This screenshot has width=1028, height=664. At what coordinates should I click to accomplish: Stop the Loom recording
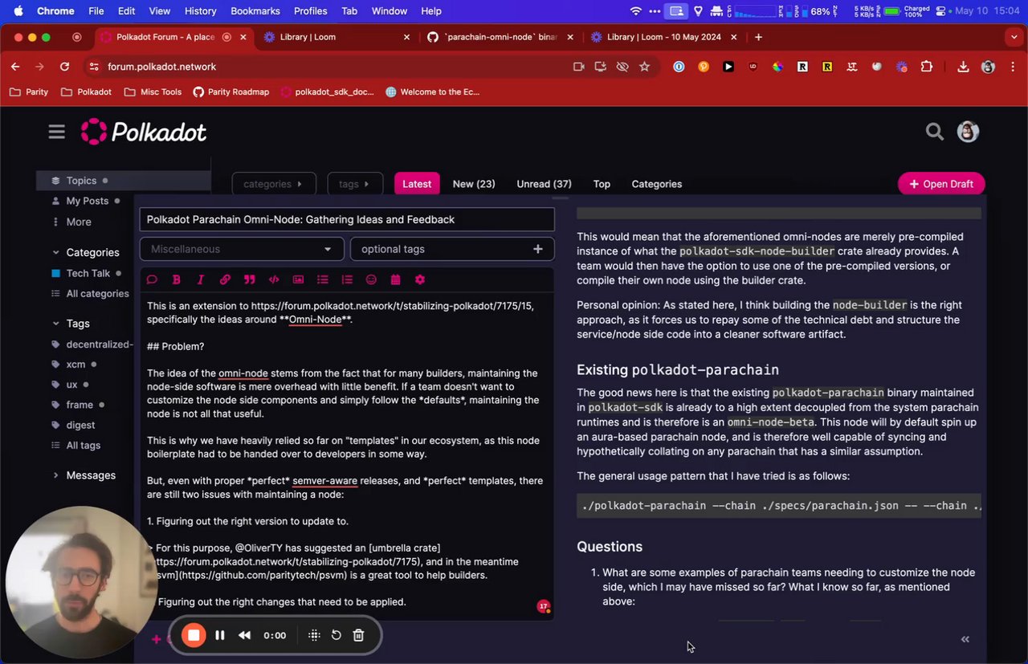(194, 635)
